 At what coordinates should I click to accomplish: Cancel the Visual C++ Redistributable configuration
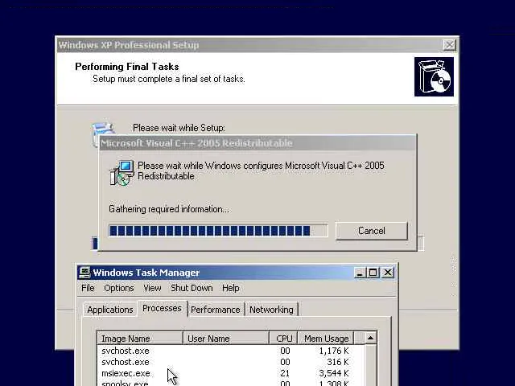point(372,231)
